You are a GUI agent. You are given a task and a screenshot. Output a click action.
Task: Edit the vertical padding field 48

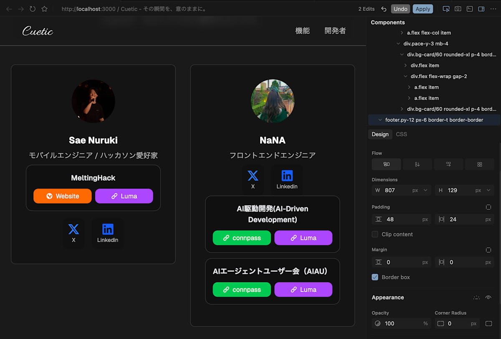click(401, 219)
